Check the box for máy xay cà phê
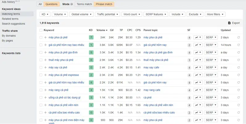Screen dimensions: 246x124 [x=41, y=68]
